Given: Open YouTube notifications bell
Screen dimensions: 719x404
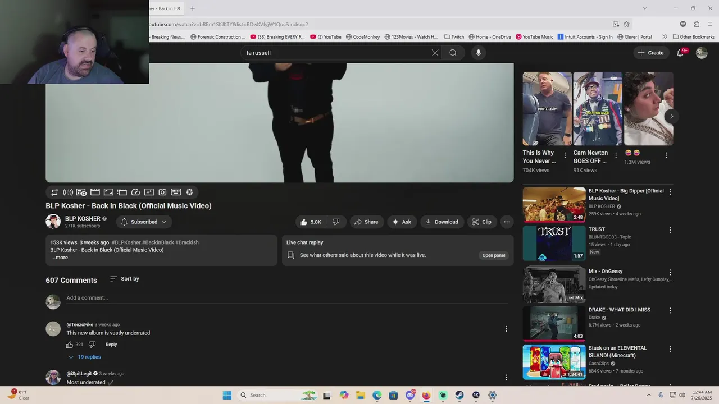Looking at the screenshot, I should (x=680, y=53).
